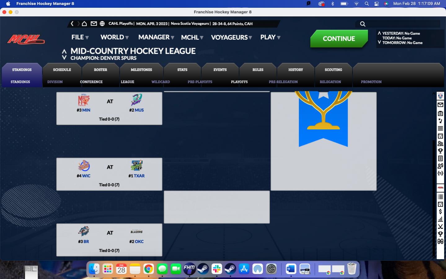Open the PLAY dropdown menu

270,37
